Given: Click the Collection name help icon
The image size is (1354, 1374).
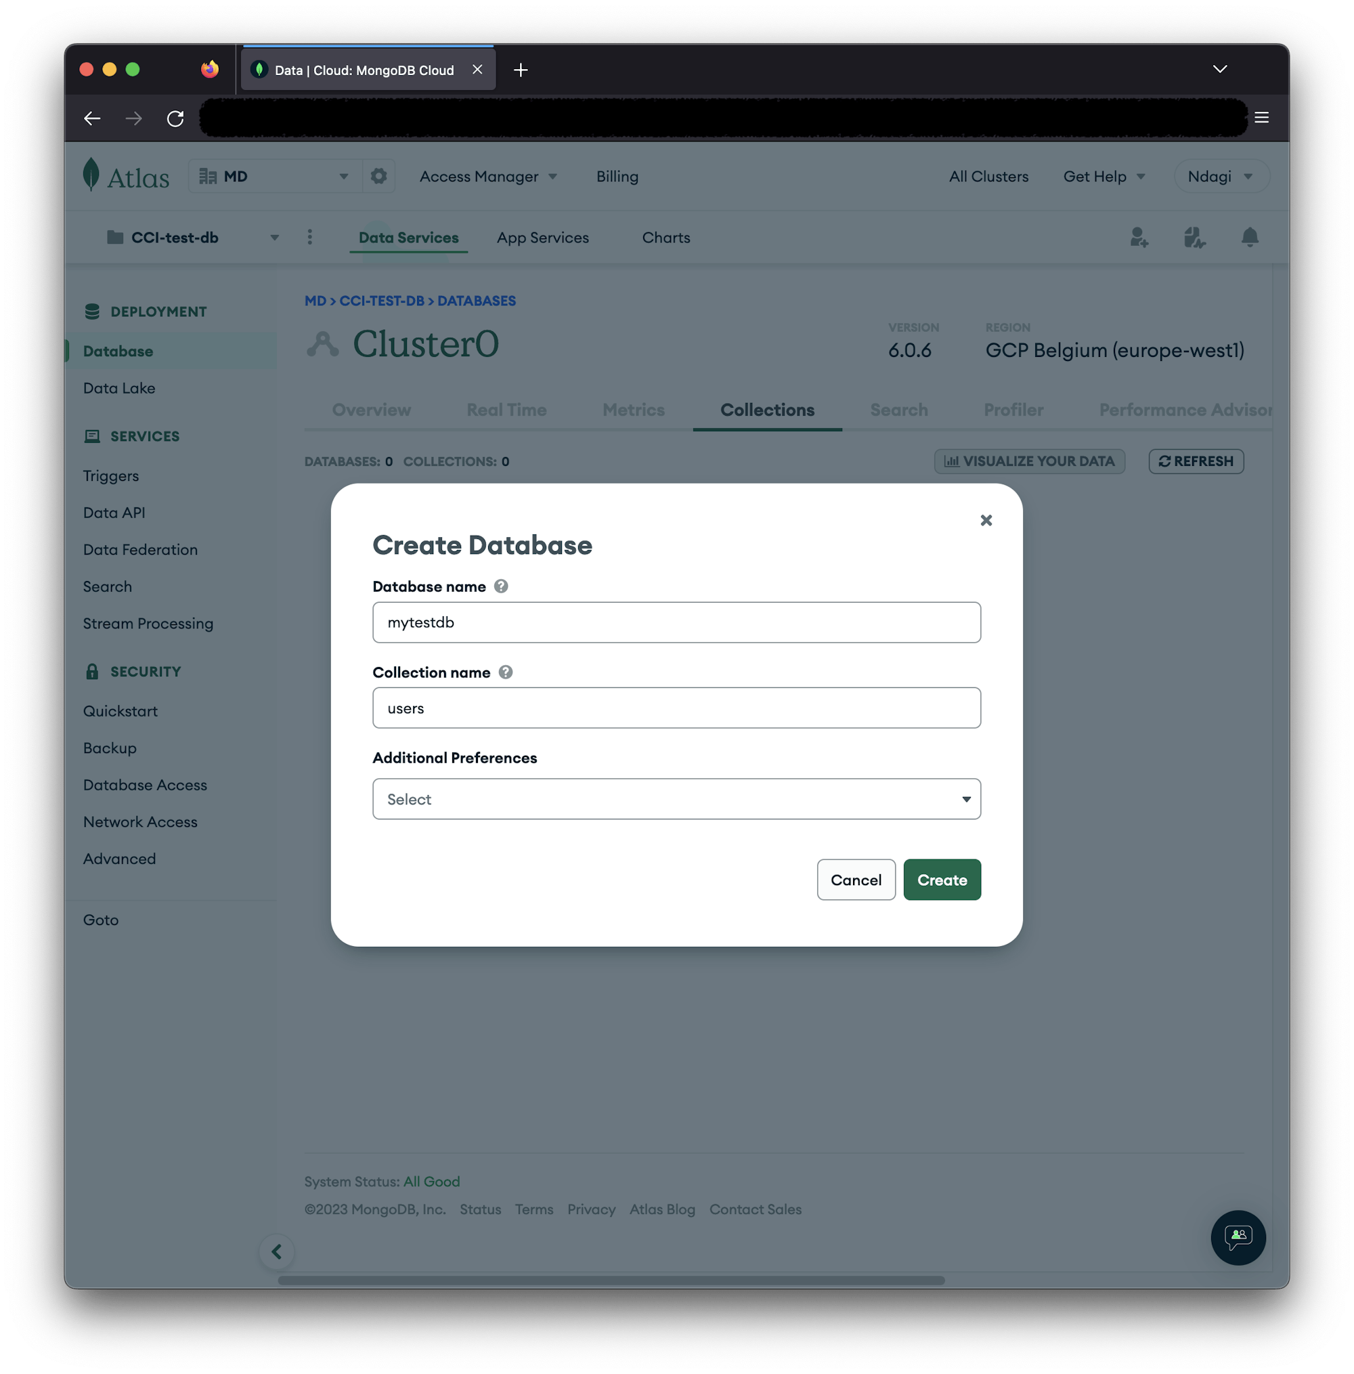Looking at the screenshot, I should (506, 671).
